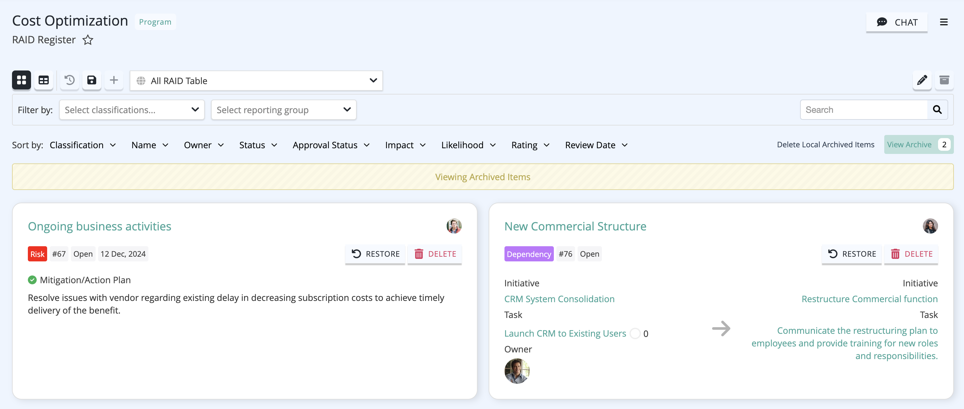Restore the Ongoing business activities risk

tap(375, 254)
